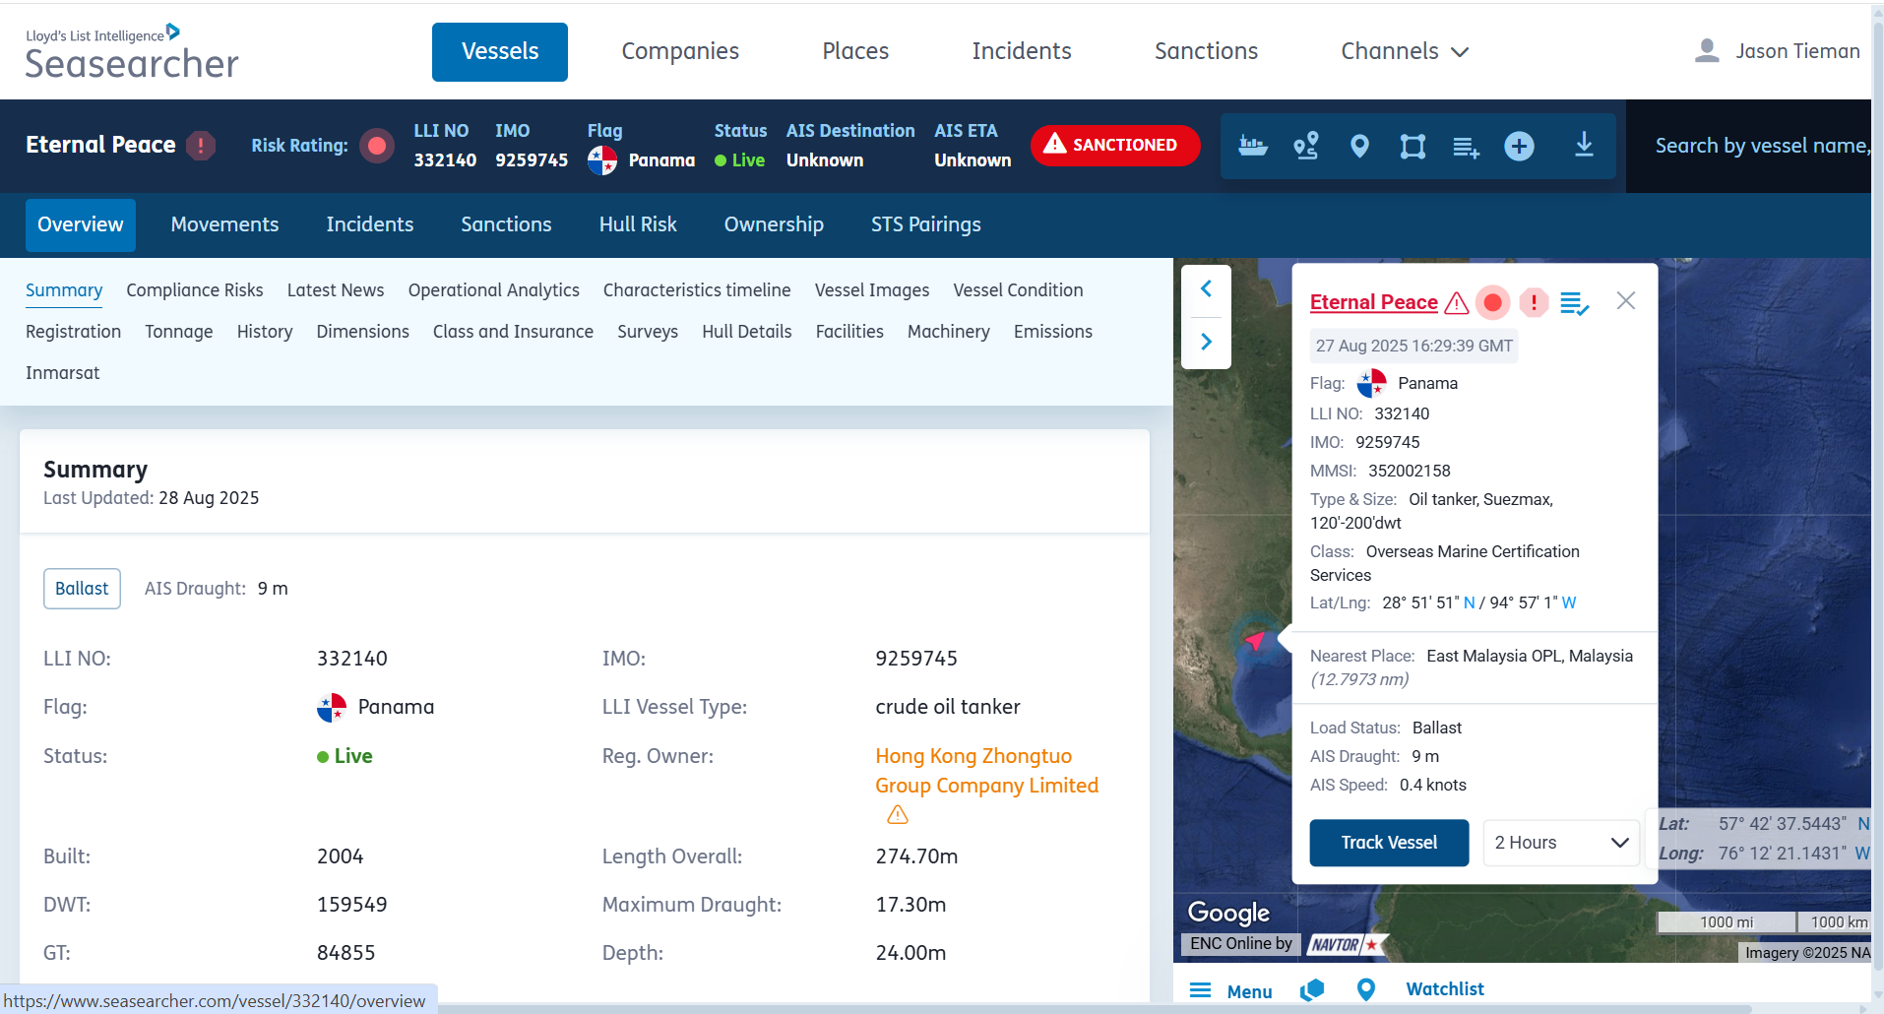Toggle the Ballast load status tag
This screenshot has width=1884, height=1014.
(x=82, y=589)
